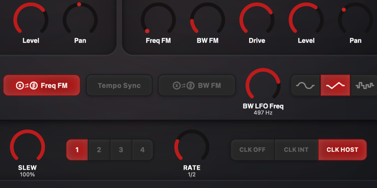Enable the Tempo Sync button
The image size is (377, 188).
[x=119, y=85]
